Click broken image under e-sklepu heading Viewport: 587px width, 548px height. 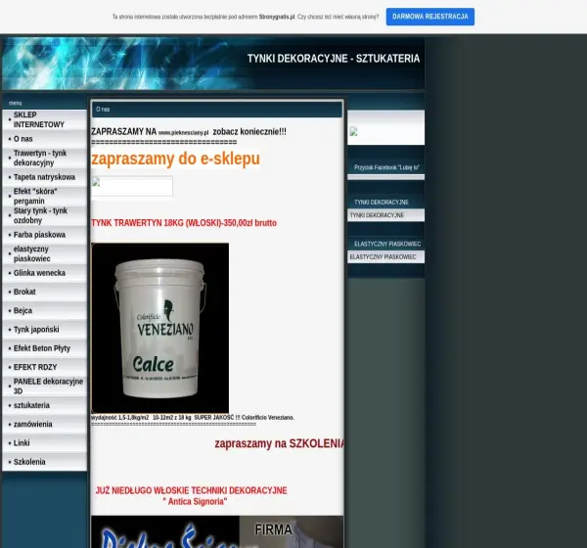click(132, 186)
